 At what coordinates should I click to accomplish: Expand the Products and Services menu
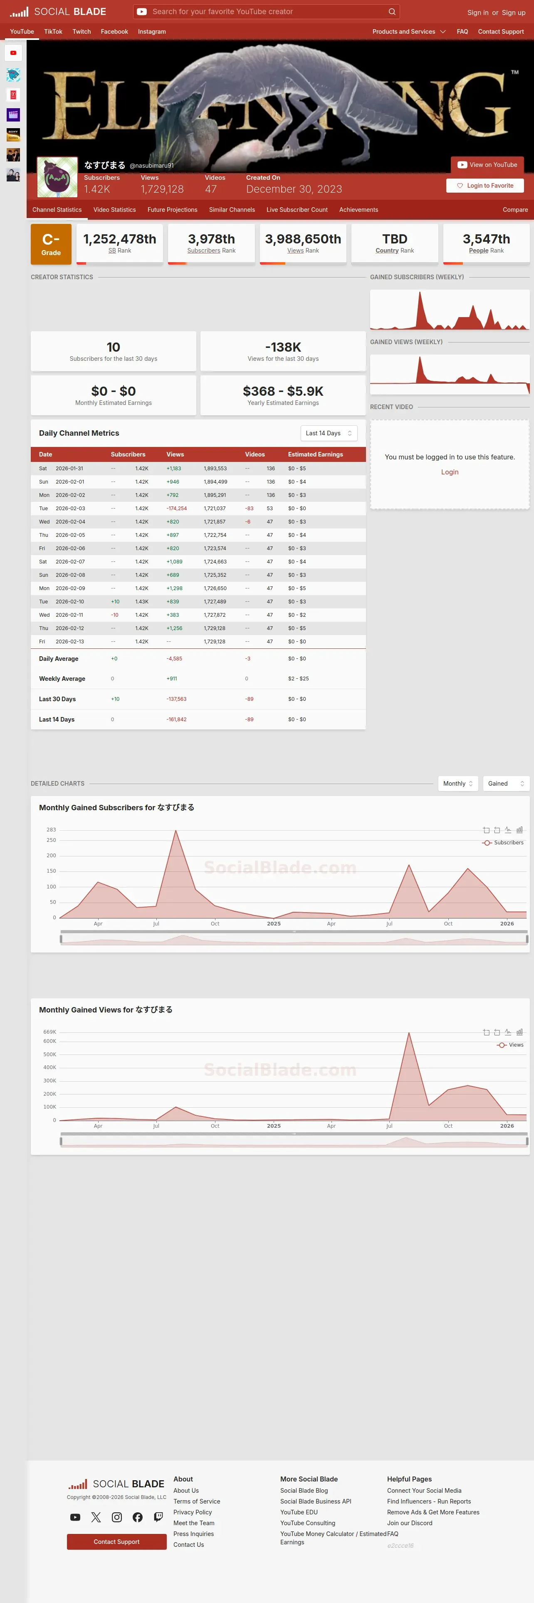pos(409,32)
